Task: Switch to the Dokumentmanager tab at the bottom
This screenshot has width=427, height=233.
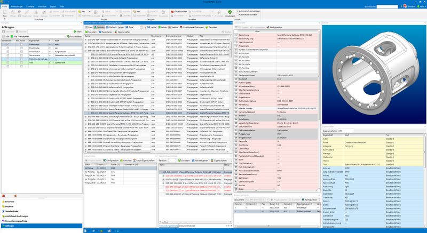Action: click(187, 226)
